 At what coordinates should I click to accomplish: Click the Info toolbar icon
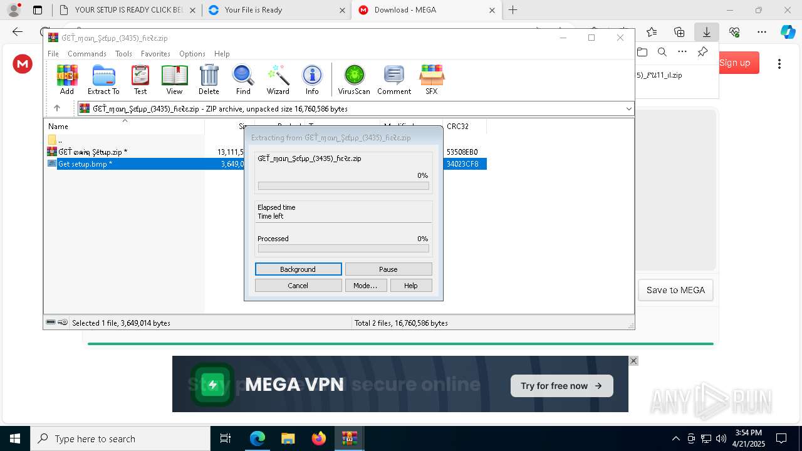(x=312, y=80)
